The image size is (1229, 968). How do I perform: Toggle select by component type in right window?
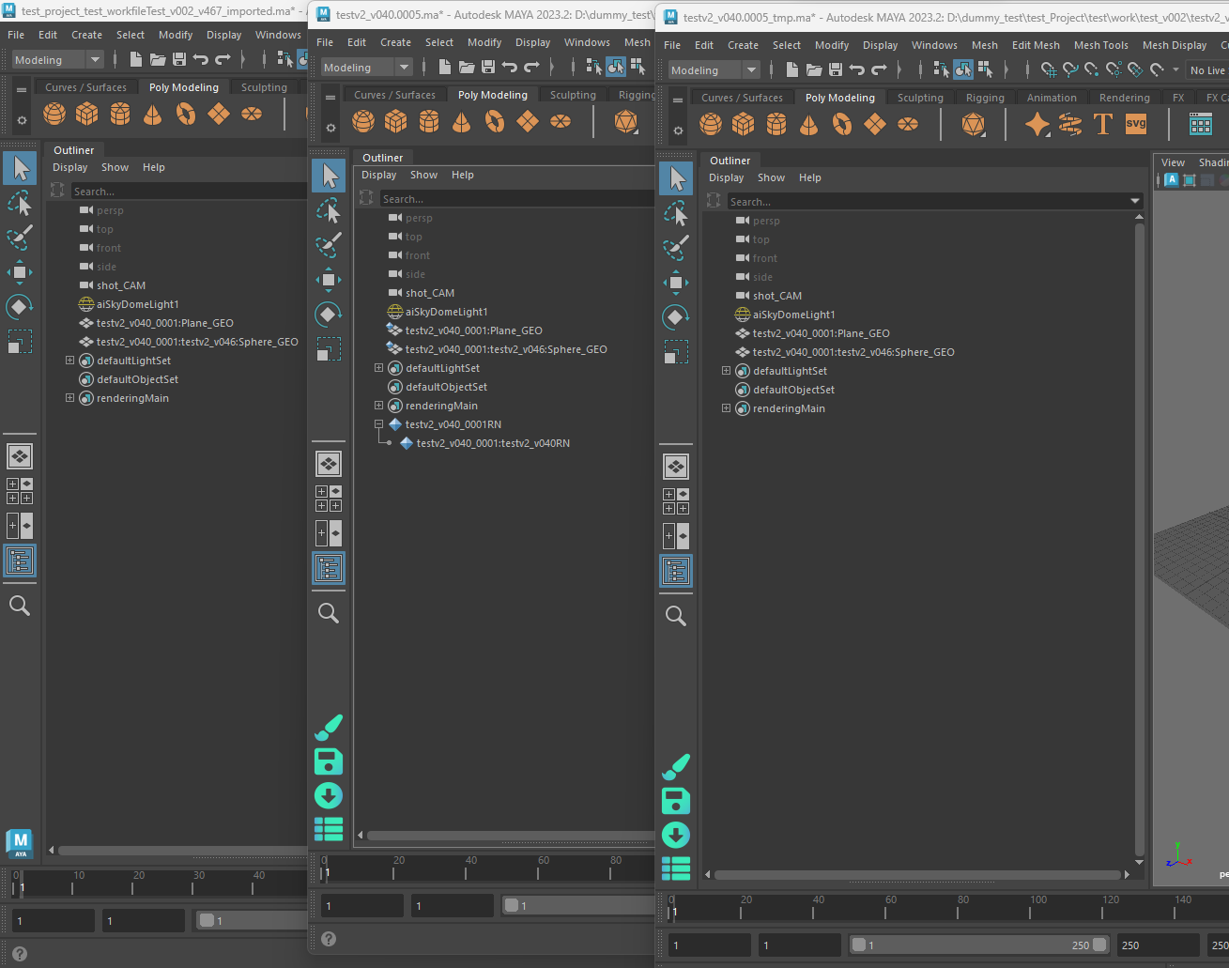985,69
